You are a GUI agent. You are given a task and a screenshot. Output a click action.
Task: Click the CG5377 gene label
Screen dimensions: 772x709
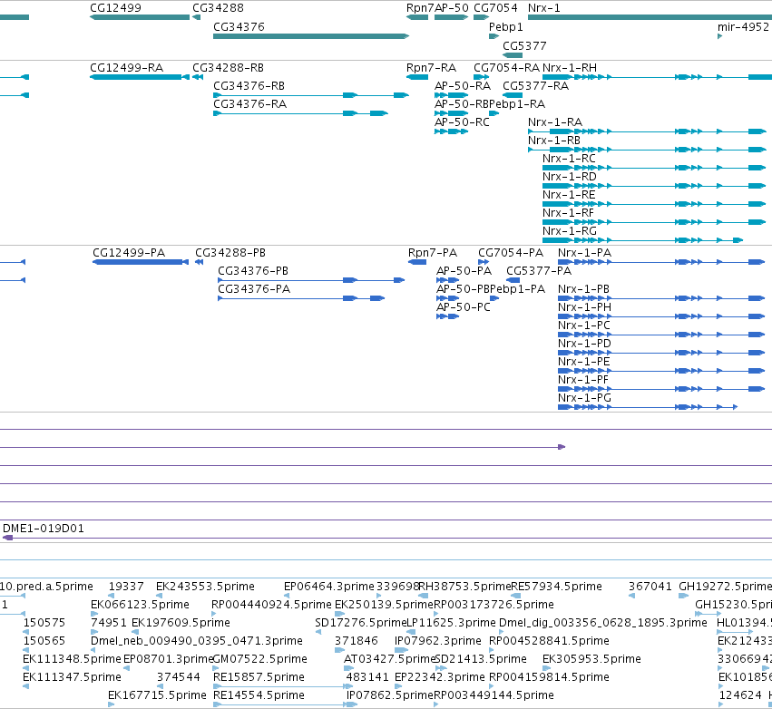click(524, 45)
